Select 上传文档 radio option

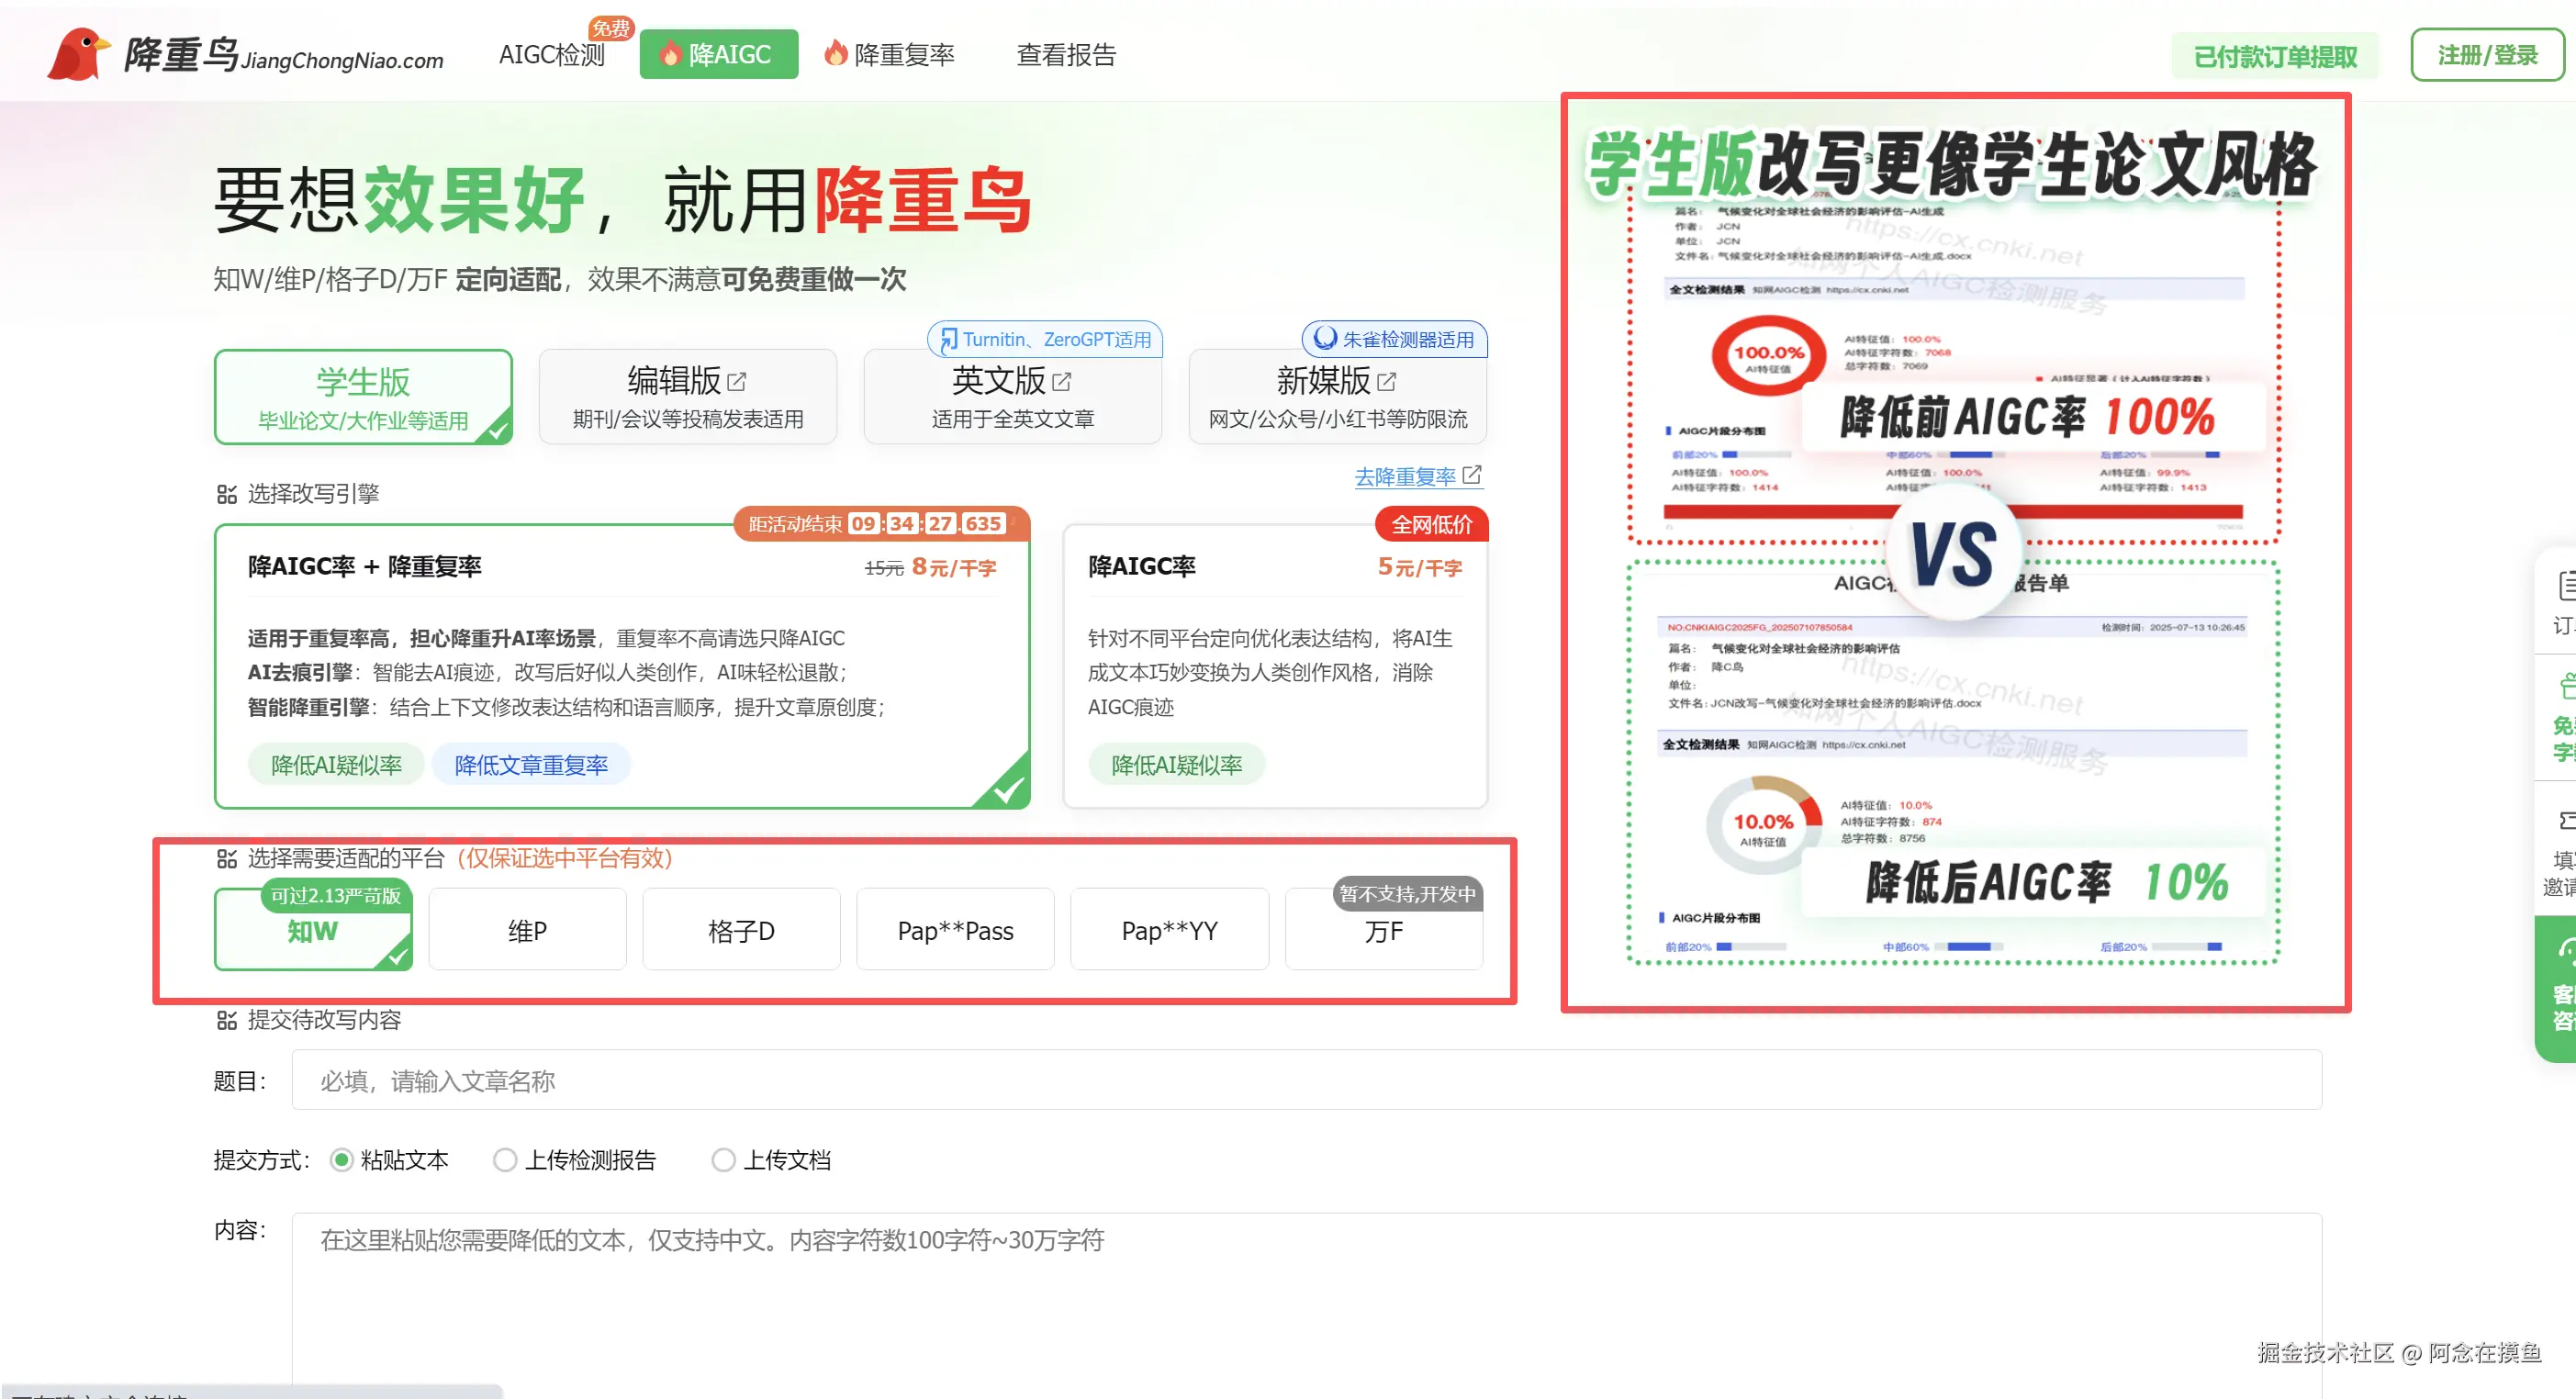(x=723, y=1160)
